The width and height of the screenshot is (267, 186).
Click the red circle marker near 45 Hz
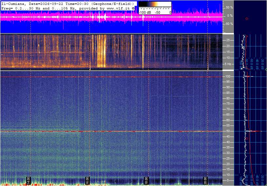click(247, 139)
